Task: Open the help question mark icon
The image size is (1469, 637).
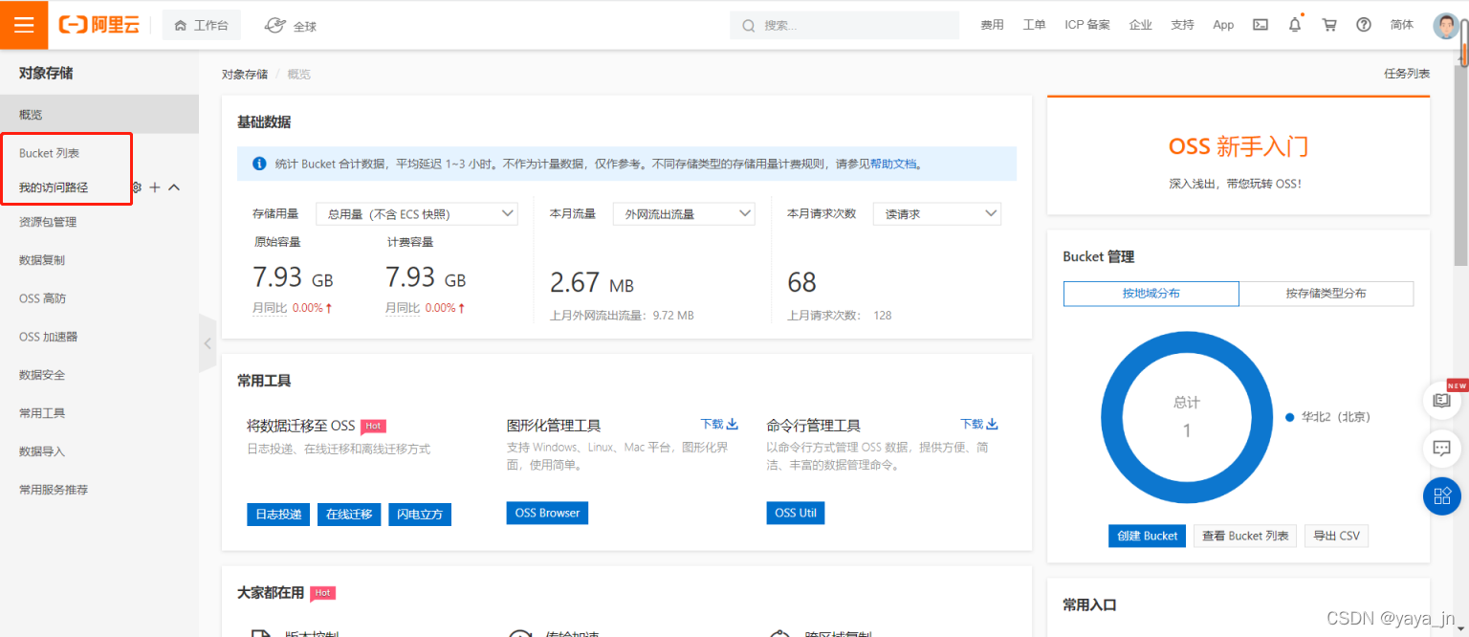Action: [x=1364, y=25]
